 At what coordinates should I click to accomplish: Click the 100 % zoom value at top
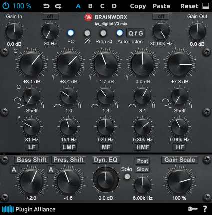tap(22, 6)
